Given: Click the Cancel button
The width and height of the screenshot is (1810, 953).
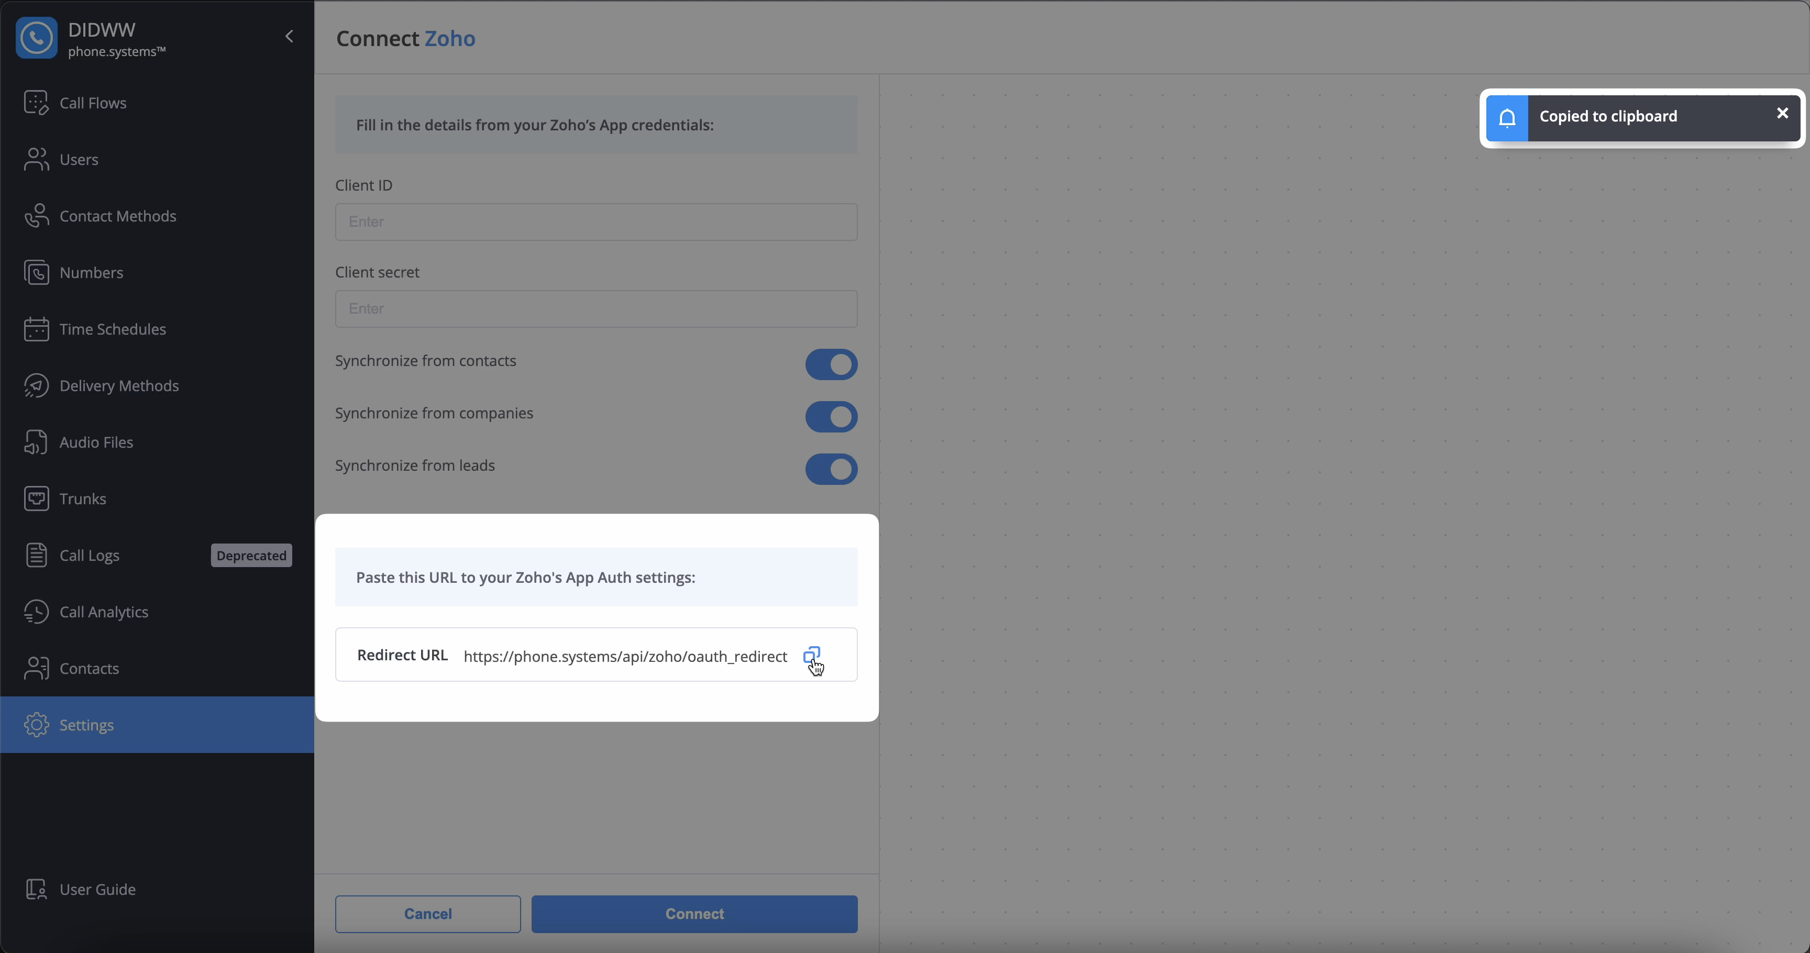Looking at the screenshot, I should [x=428, y=914].
